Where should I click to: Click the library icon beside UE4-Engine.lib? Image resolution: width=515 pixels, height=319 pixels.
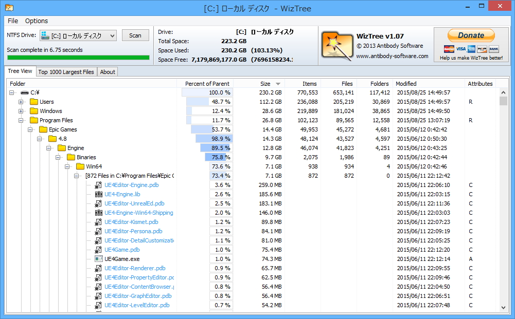point(98,194)
